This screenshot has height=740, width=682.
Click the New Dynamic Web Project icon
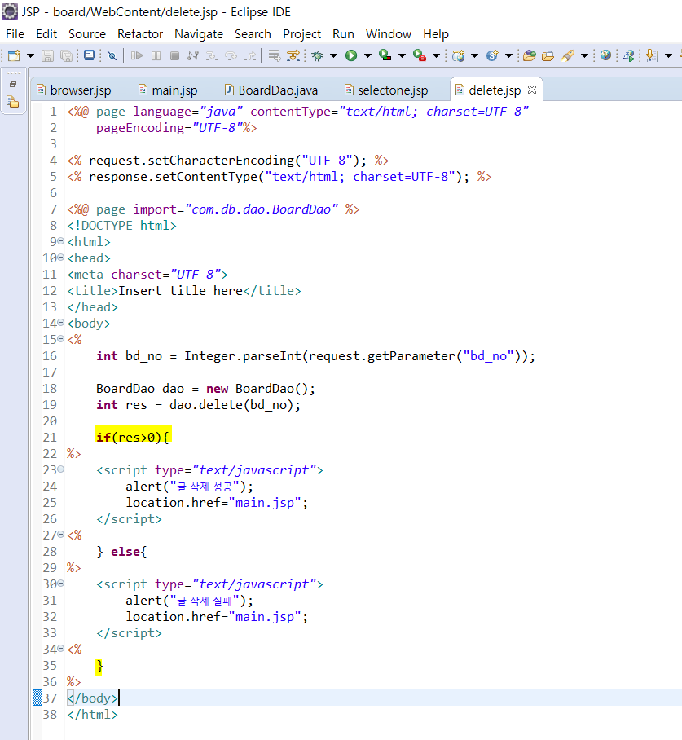click(458, 55)
